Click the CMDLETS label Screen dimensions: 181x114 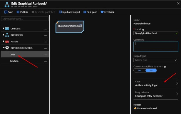pyautogui.click(x=16, y=29)
